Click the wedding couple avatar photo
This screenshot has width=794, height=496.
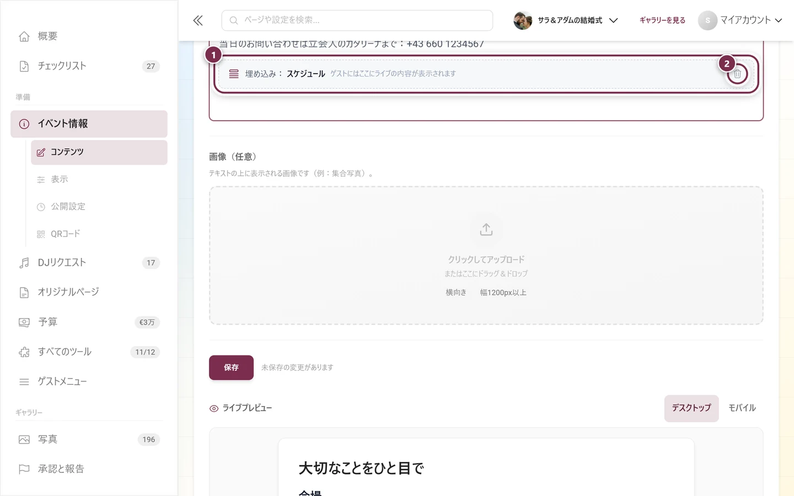pyautogui.click(x=522, y=20)
